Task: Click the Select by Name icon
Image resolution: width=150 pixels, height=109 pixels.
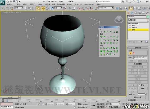Action: (30, 8)
